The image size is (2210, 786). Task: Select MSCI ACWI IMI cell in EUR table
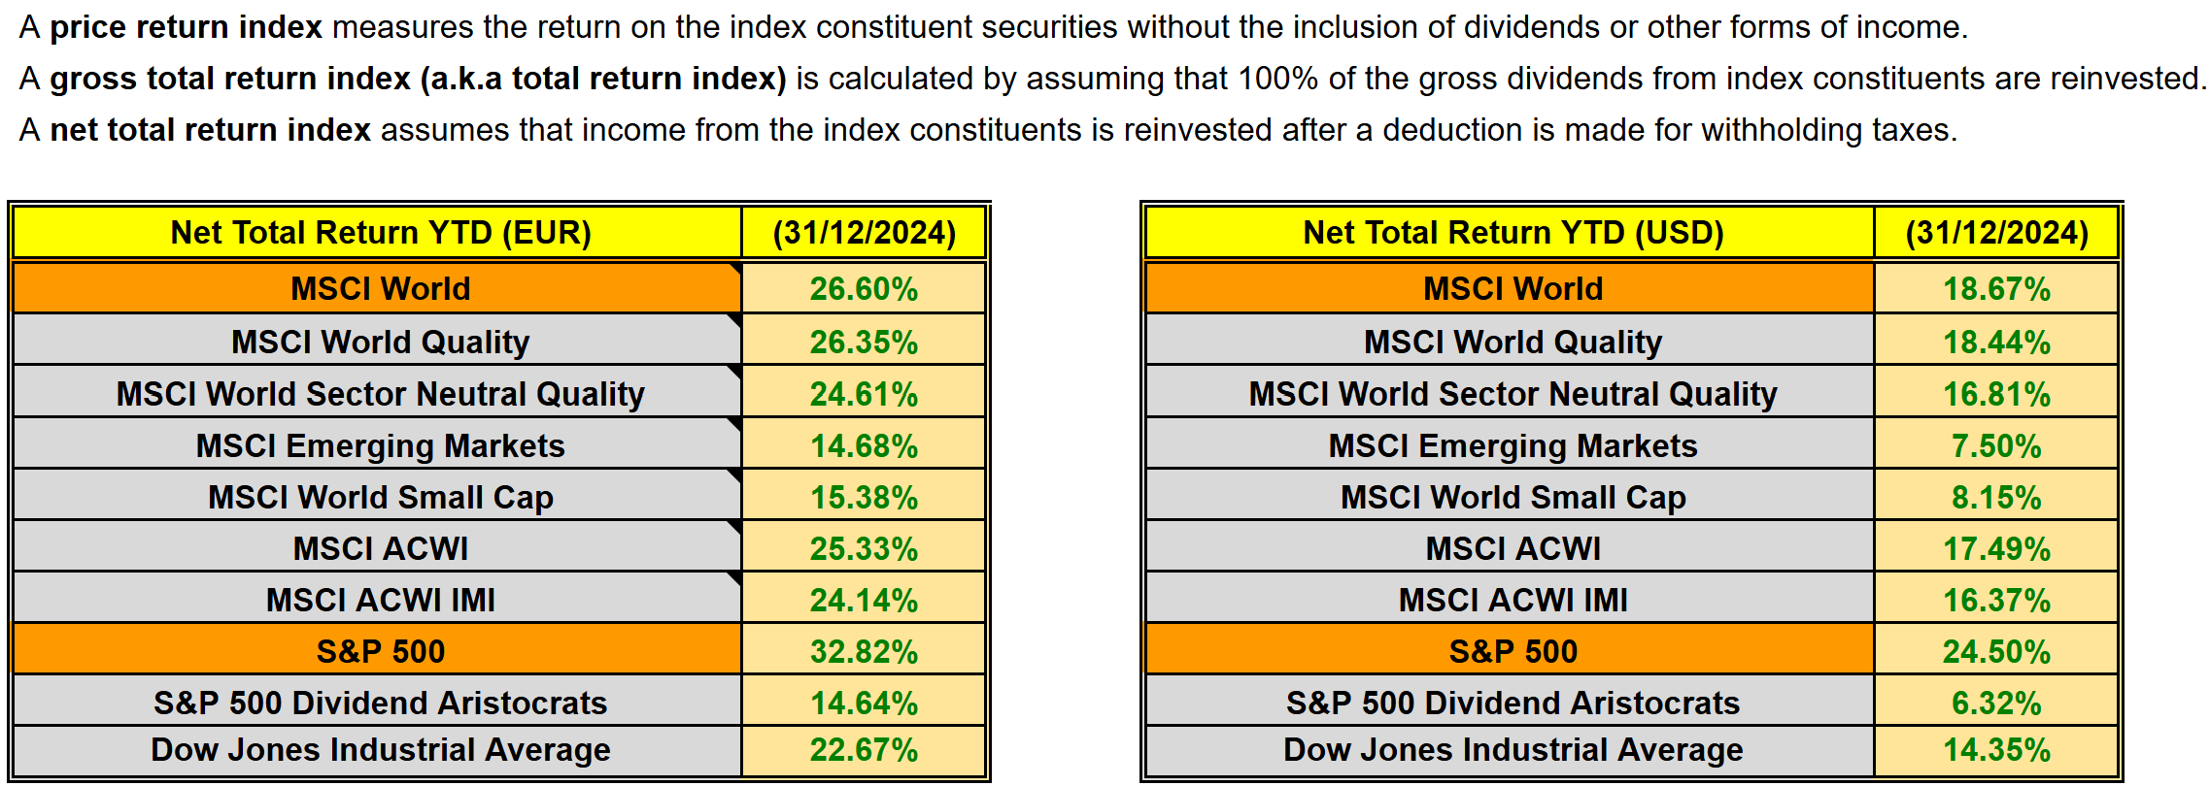(x=380, y=600)
